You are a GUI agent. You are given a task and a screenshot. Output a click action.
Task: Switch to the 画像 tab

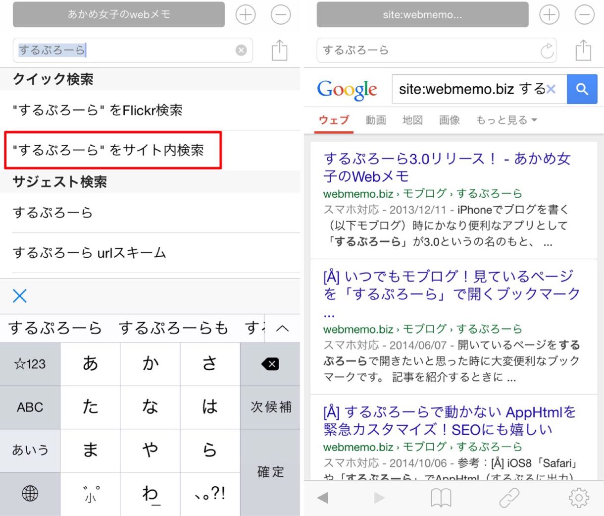point(450,120)
